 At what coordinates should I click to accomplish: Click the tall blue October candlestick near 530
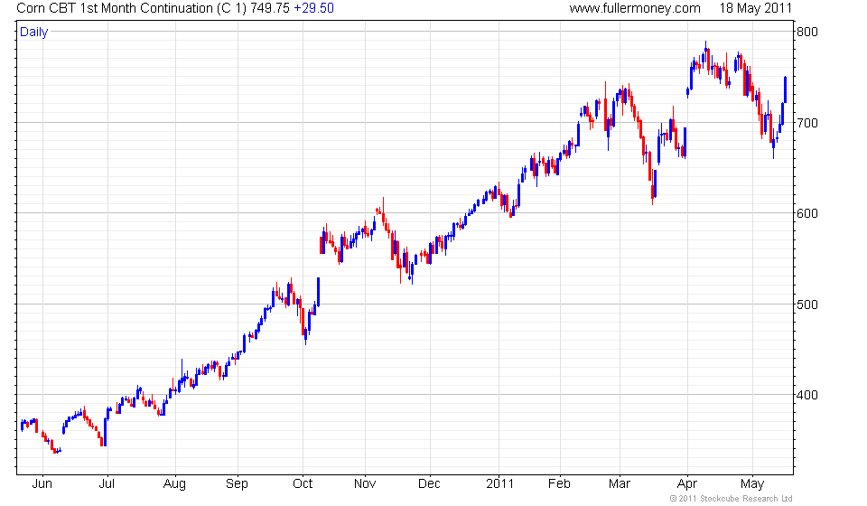point(318,292)
